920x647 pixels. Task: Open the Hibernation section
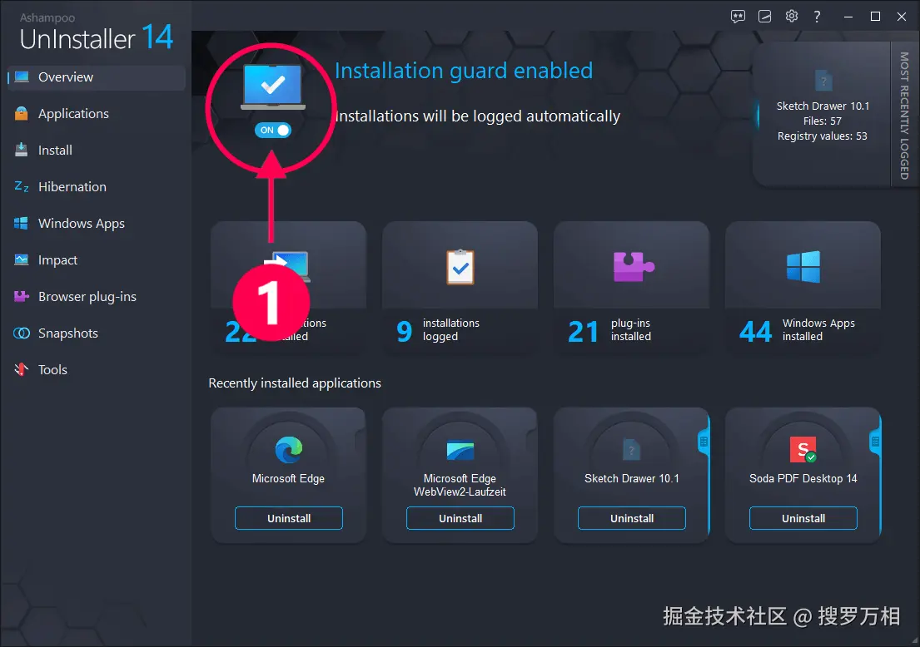coord(97,187)
